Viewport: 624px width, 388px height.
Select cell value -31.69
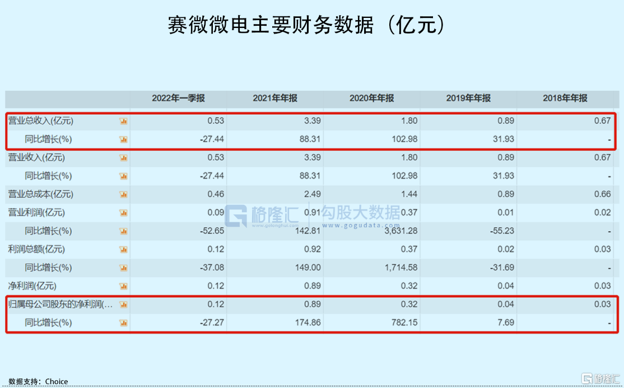[x=502, y=268]
